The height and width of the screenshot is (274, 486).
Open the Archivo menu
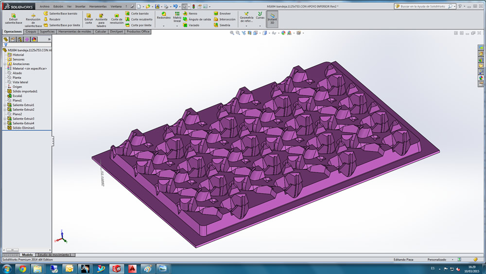pos(44,6)
